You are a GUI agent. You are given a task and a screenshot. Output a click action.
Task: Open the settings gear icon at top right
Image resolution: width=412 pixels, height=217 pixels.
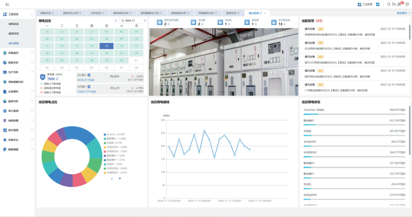point(407,4)
